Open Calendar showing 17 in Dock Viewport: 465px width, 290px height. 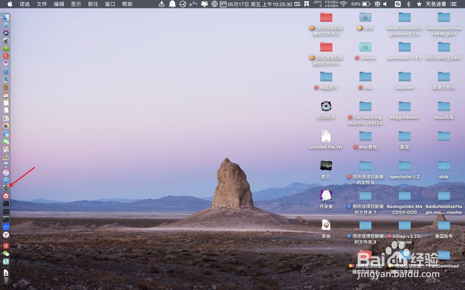click(x=6, y=95)
